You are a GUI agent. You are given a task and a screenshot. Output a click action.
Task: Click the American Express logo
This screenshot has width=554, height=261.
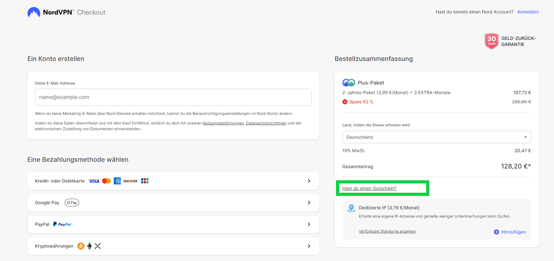coord(117,181)
